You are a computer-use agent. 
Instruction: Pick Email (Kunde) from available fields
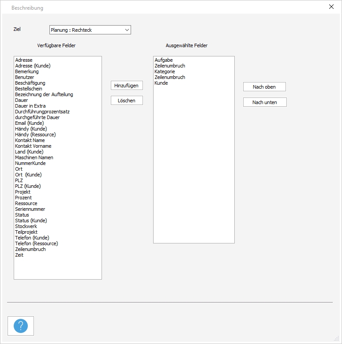(30, 123)
